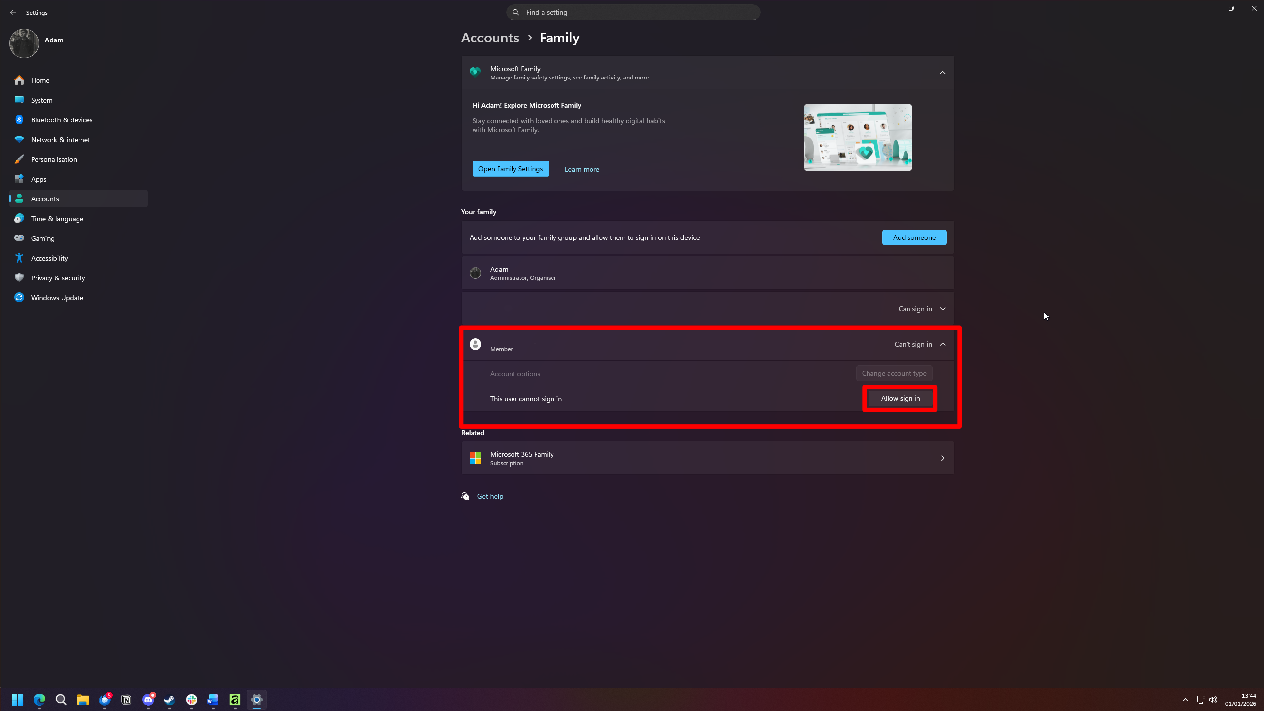Select Bluetooth & devices settings

[61, 119]
